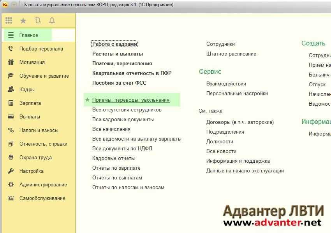Click the Администрирование gear icon
The width and height of the screenshot is (331, 233).
point(11,184)
